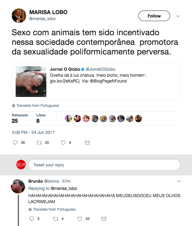Translate the main tweet from Portuguese
Image resolution: width=192 pixels, height=226 pixels.
tap(36, 106)
